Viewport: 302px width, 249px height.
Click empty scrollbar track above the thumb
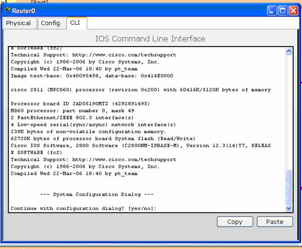(289, 109)
